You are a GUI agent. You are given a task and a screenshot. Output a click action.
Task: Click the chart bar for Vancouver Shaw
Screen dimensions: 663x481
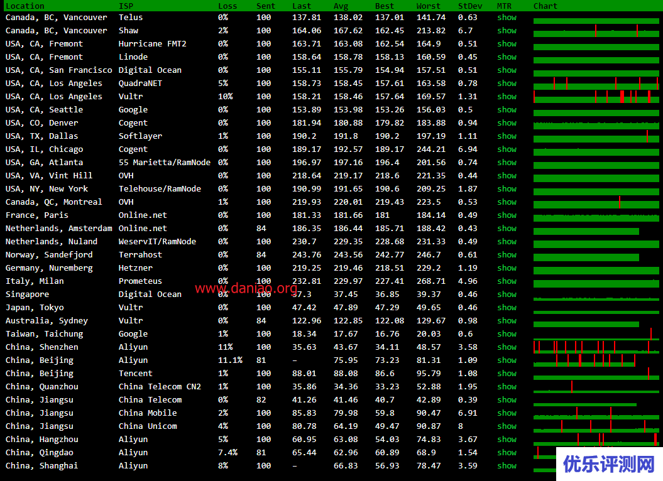click(x=596, y=31)
